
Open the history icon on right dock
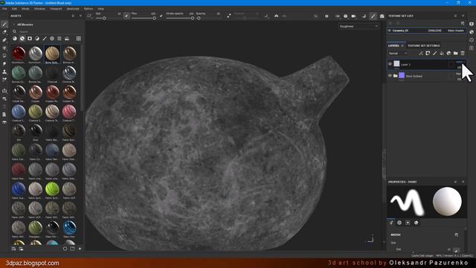[x=472, y=39]
